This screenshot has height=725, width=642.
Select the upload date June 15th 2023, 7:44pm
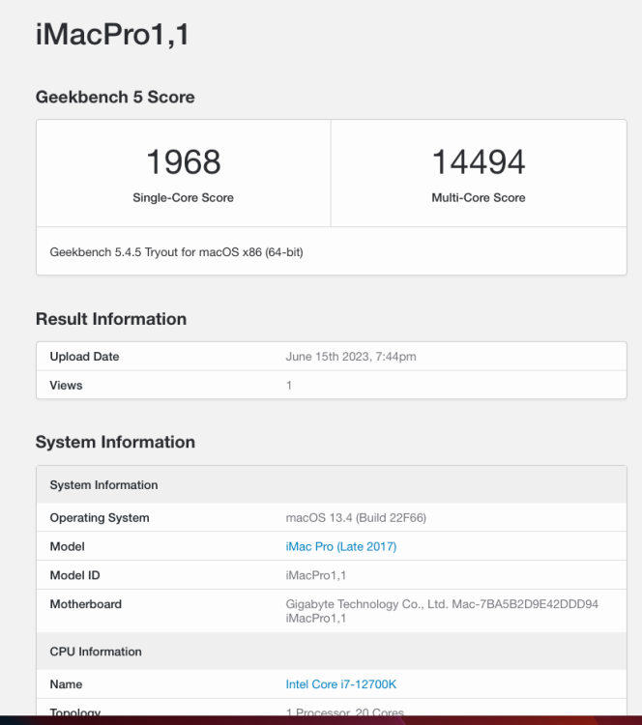[351, 357]
